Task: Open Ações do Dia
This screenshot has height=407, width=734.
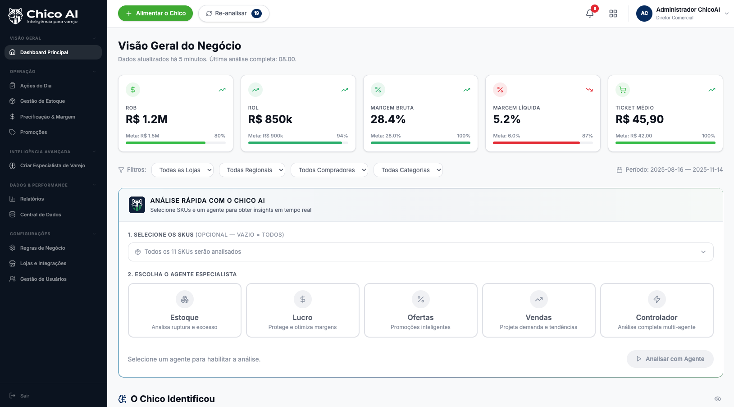Action: click(53, 86)
